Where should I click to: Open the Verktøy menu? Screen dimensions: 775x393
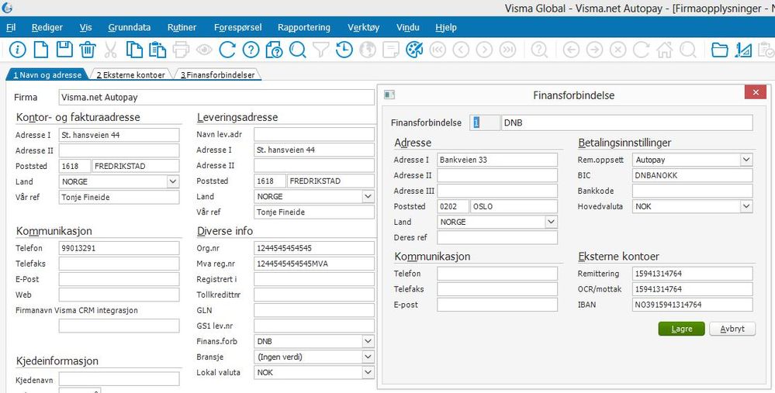pyautogui.click(x=363, y=28)
